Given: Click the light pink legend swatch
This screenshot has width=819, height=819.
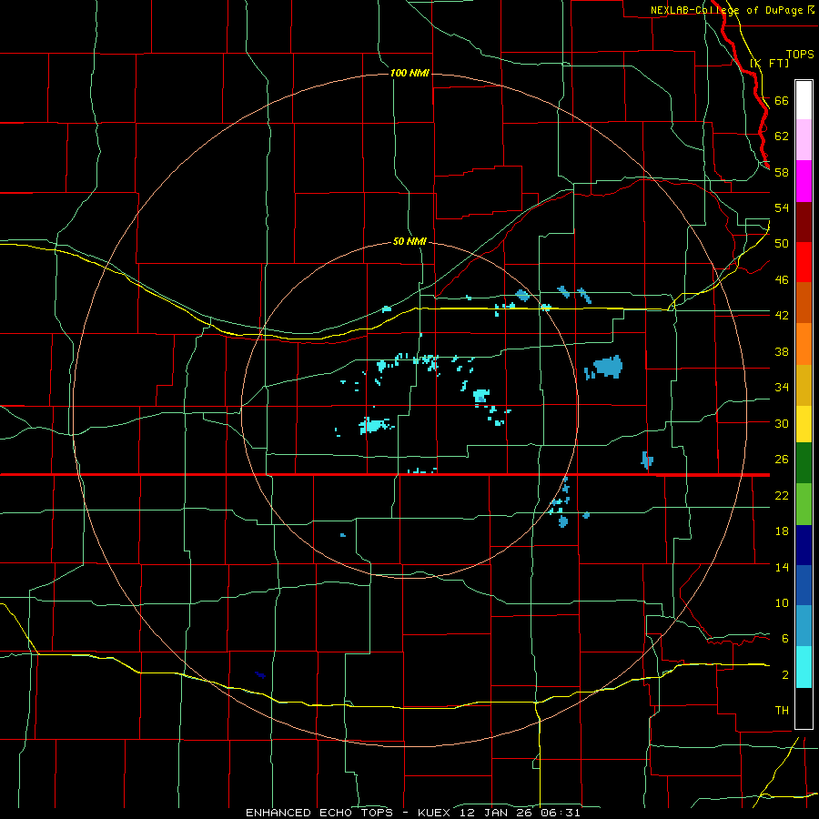Looking at the screenshot, I should (x=804, y=139).
